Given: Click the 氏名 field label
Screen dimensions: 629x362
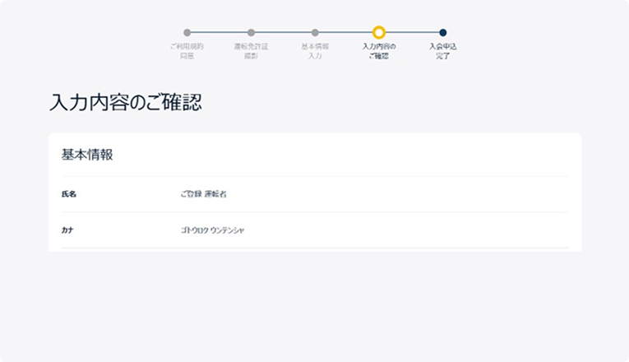Looking at the screenshot, I should click(x=68, y=194).
